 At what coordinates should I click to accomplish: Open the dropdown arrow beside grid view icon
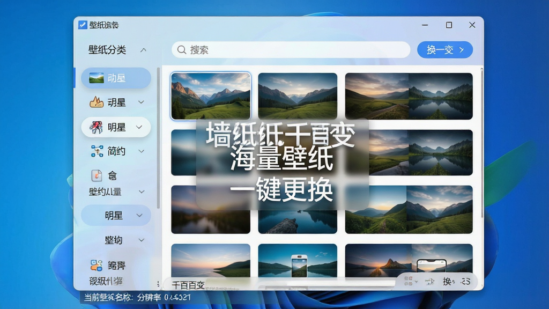416,281
